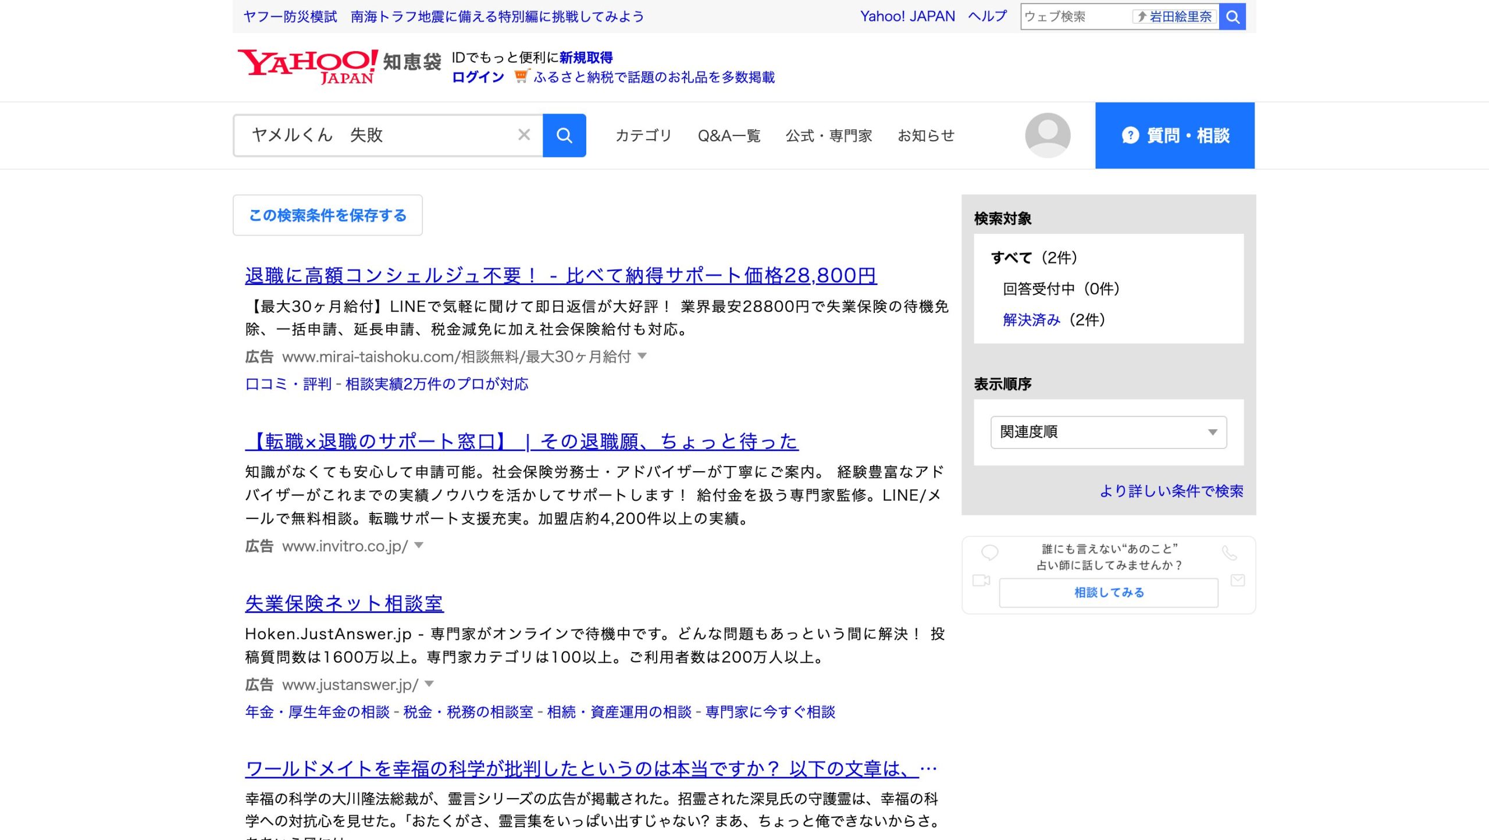This screenshot has width=1489, height=840.
Task: Open the 【転職×退職のサポート窓口】 ad link
Action: (x=522, y=442)
